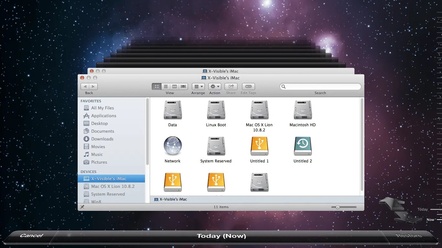Switch to column view
The height and width of the screenshot is (248, 442).
175,87
